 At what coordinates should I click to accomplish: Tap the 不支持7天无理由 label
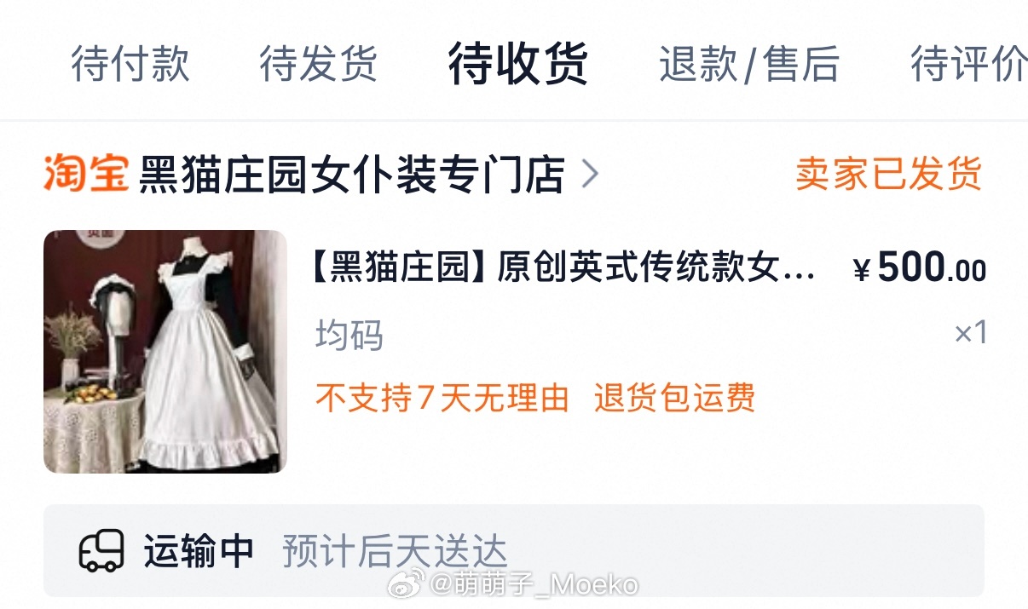(x=442, y=399)
